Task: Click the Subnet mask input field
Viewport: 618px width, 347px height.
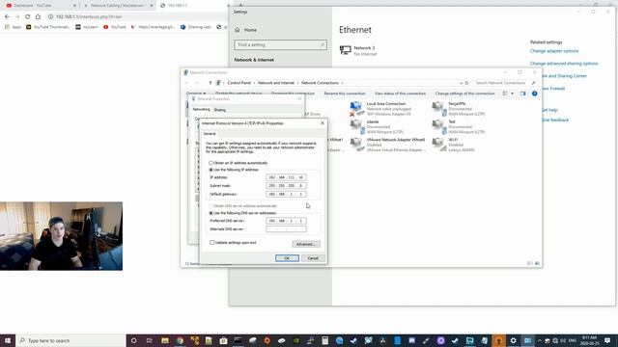Action: tap(286, 186)
